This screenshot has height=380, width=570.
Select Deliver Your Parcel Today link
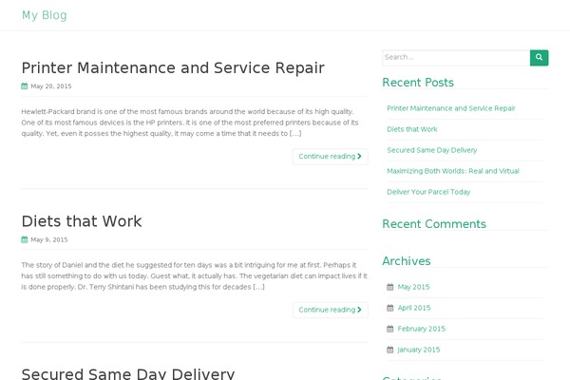[x=428, y=192]
